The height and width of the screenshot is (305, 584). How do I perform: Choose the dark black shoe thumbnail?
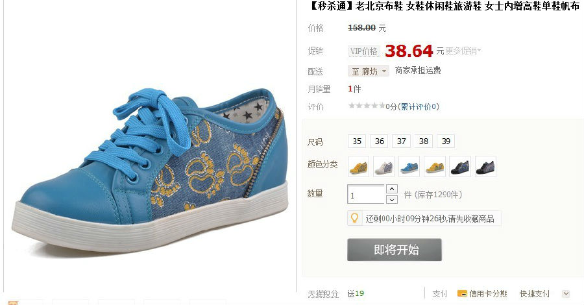pos(460,166)
